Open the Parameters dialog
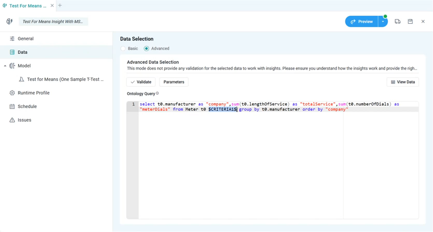This screenshot has width=433, height=232. point(174,82)
